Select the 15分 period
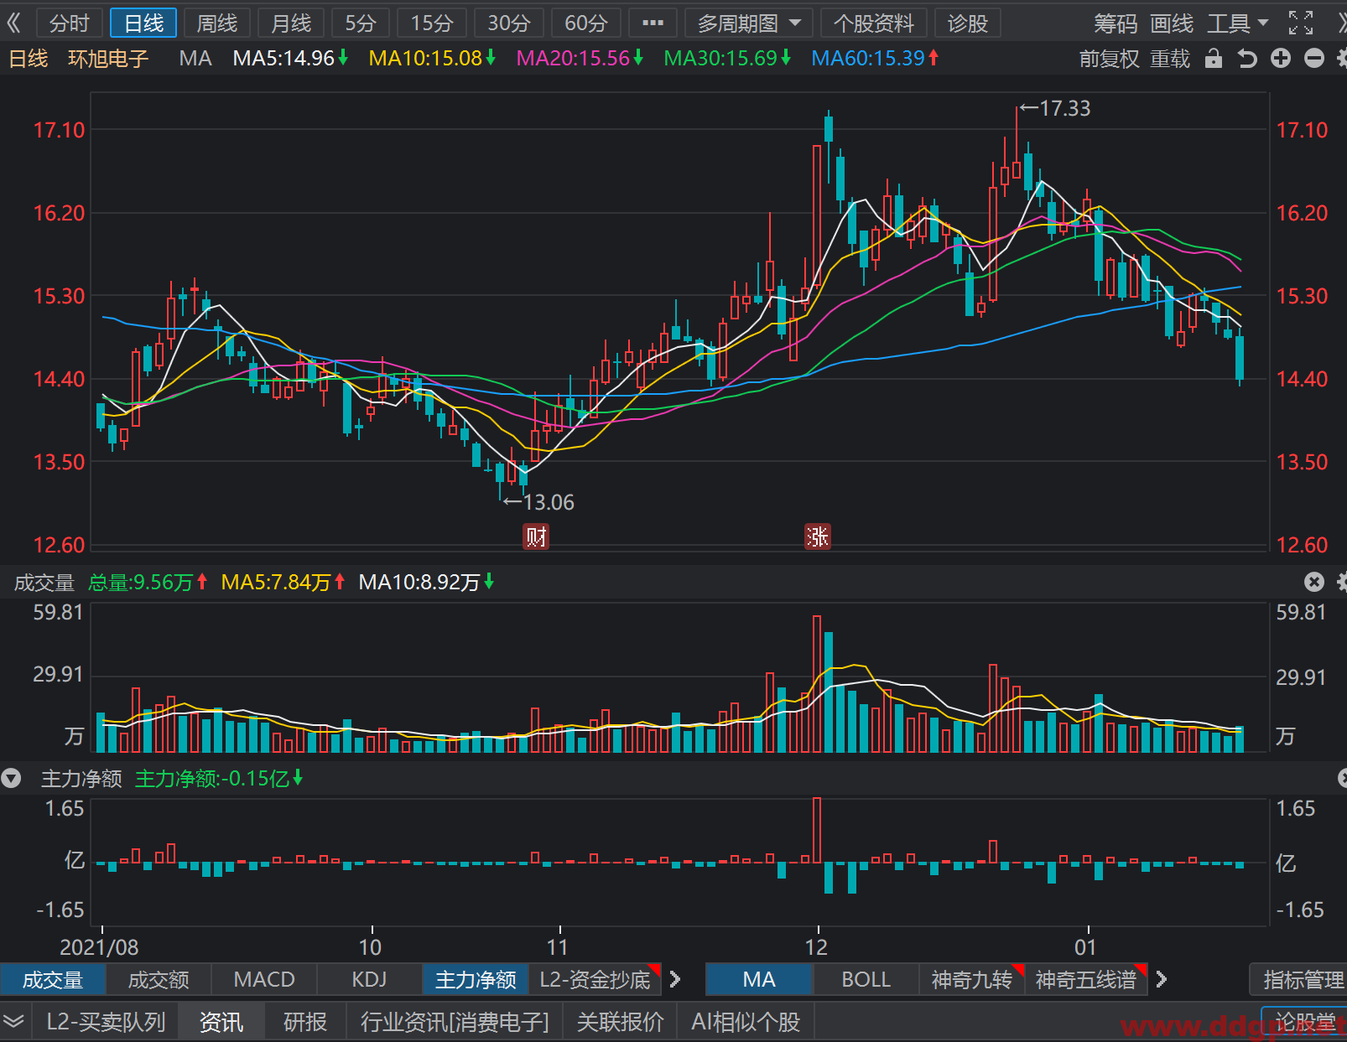1347x1042 pixels. [432, 23]
